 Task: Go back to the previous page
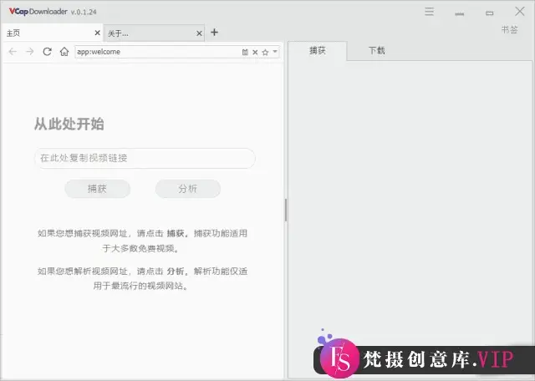point(13,52)
